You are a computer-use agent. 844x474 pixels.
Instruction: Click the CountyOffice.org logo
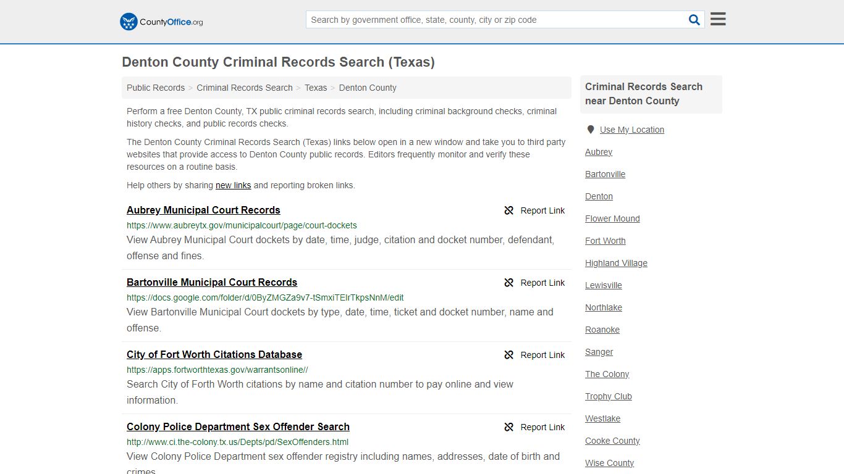click(x=161, y=22)
